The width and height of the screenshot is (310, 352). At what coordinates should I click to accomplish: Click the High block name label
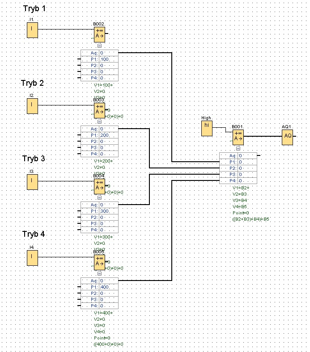tap(206, 118)
